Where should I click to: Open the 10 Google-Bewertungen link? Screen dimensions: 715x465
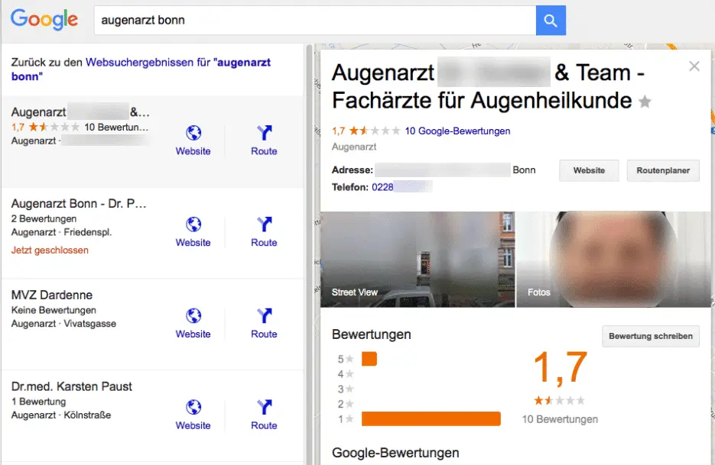457,131
